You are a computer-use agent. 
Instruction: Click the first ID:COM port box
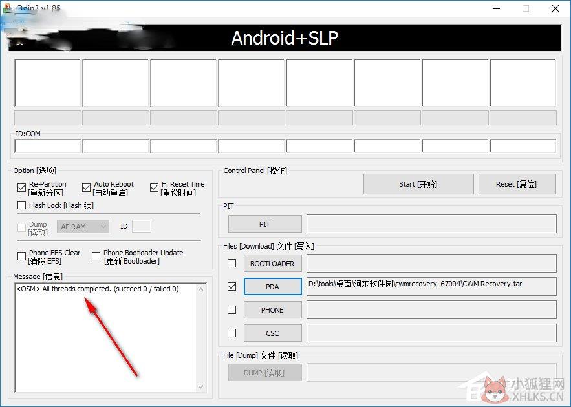[x=48, y=146]
